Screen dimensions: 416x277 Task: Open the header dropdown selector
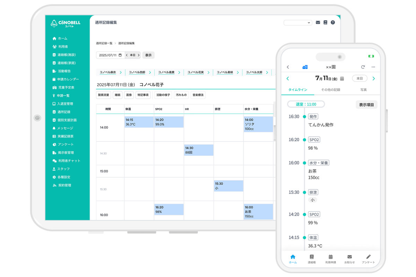point(298,23)
